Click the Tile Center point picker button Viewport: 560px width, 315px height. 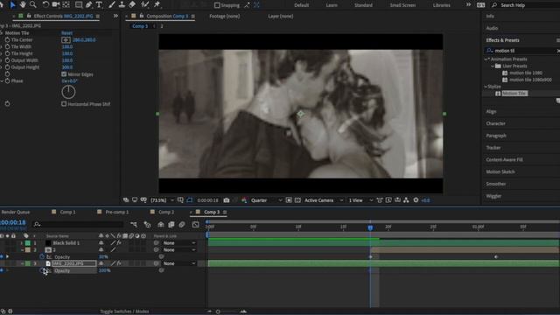click(66, 40)
